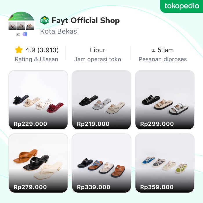
Task: Click the green PRO badge icon
Action: 45,21
